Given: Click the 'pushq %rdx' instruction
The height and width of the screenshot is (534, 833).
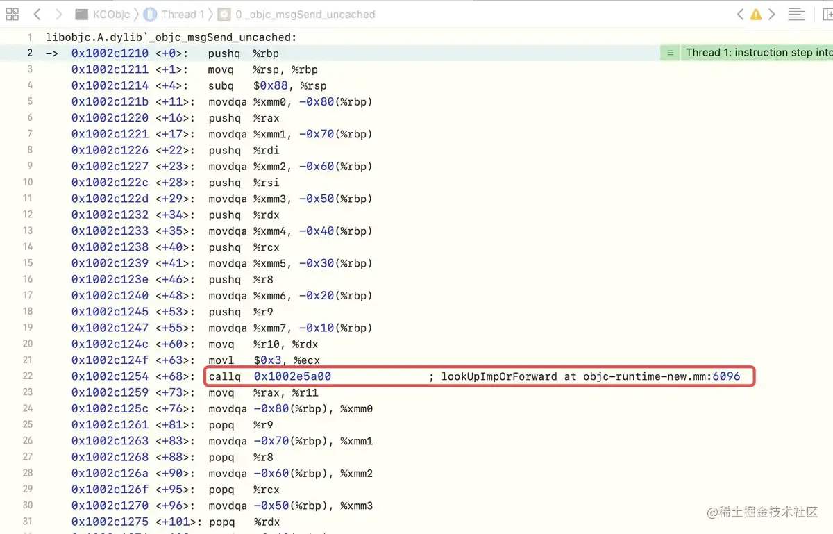Looking at the screenshot, I should tap(244, 215).
